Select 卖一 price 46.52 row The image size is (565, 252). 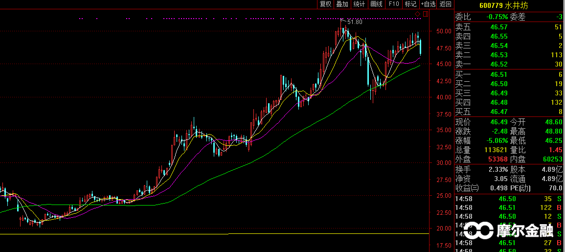point(510,65)
